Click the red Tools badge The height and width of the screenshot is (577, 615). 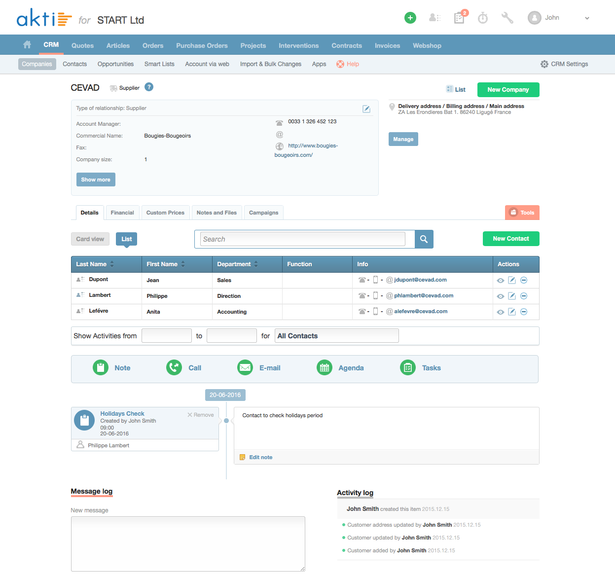tap(522, 212)
